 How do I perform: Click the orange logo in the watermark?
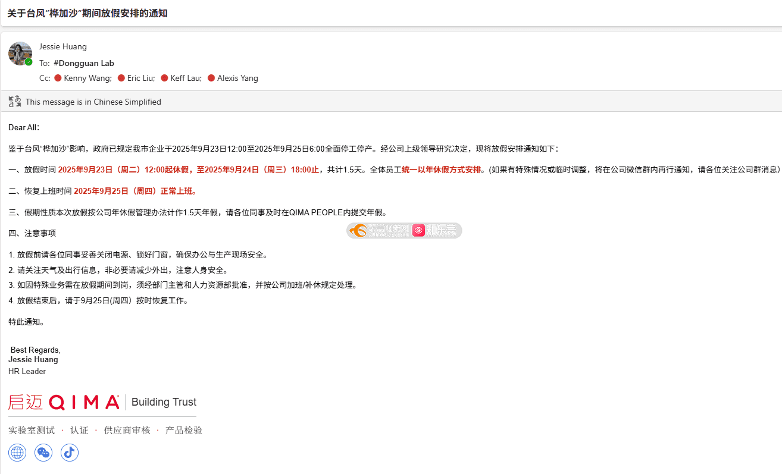pos(359,231)
